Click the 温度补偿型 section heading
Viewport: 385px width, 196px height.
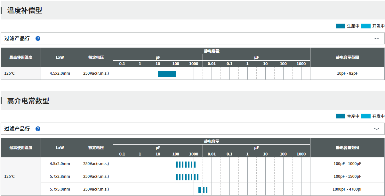pos(25,11)
